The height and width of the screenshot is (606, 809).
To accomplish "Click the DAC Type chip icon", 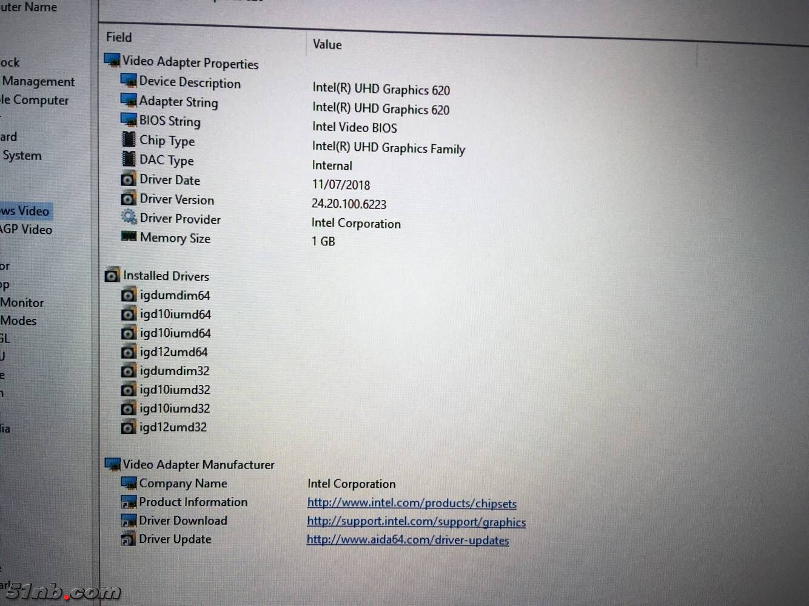I will click(x=129, y=159).
